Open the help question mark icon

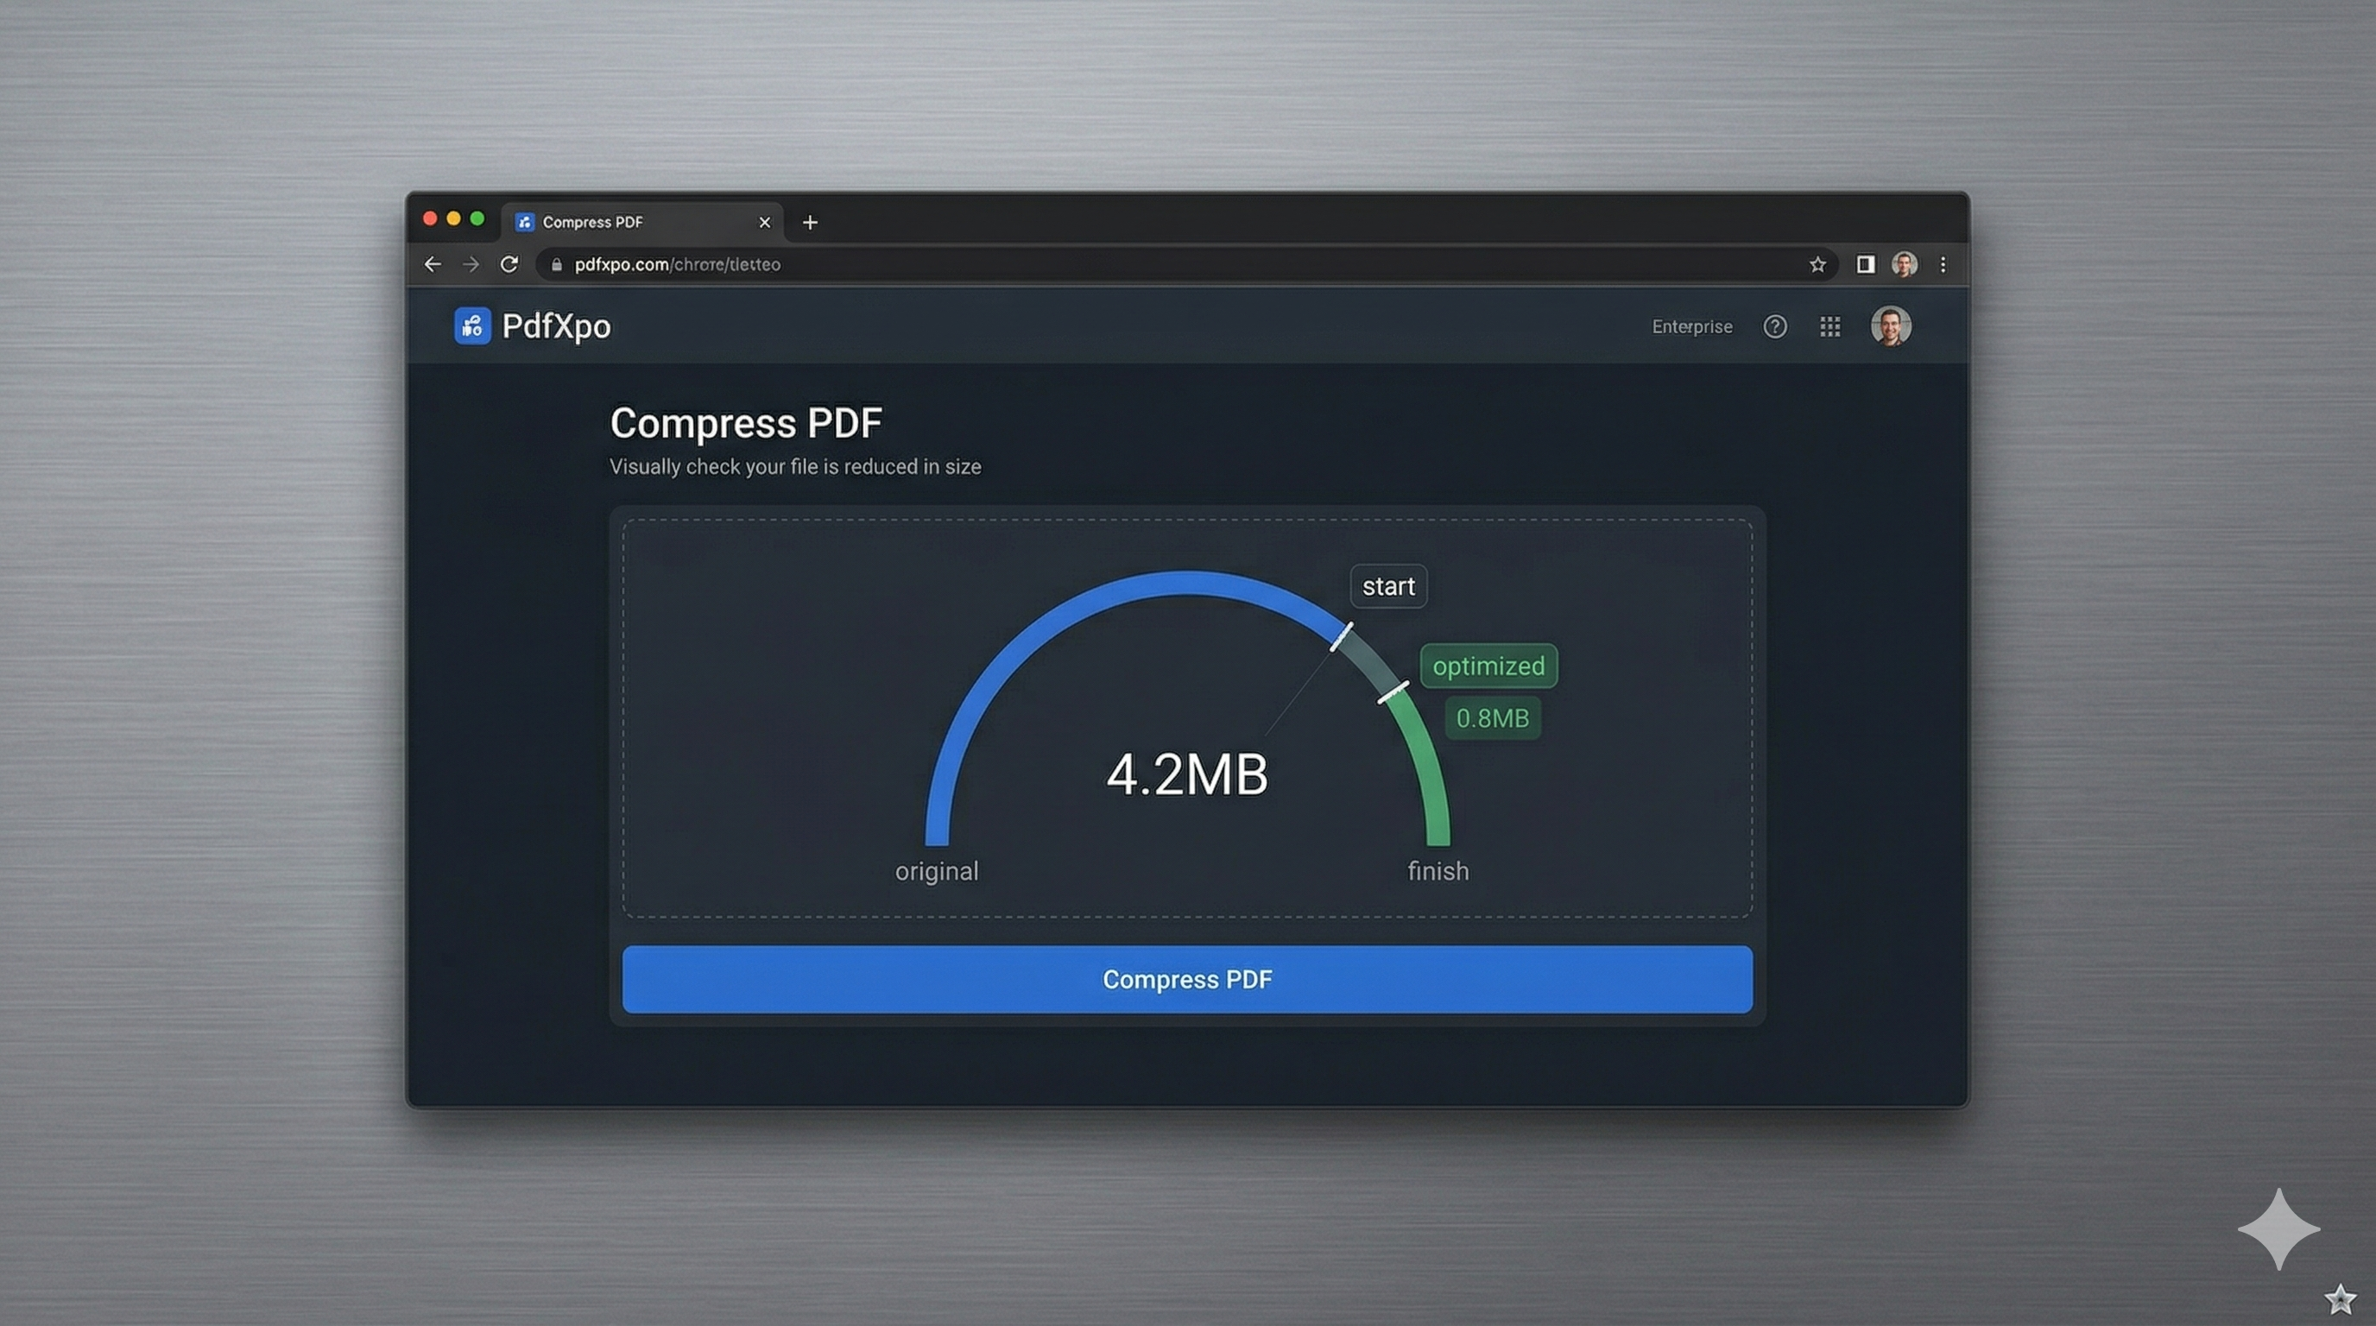[1774, 326]
